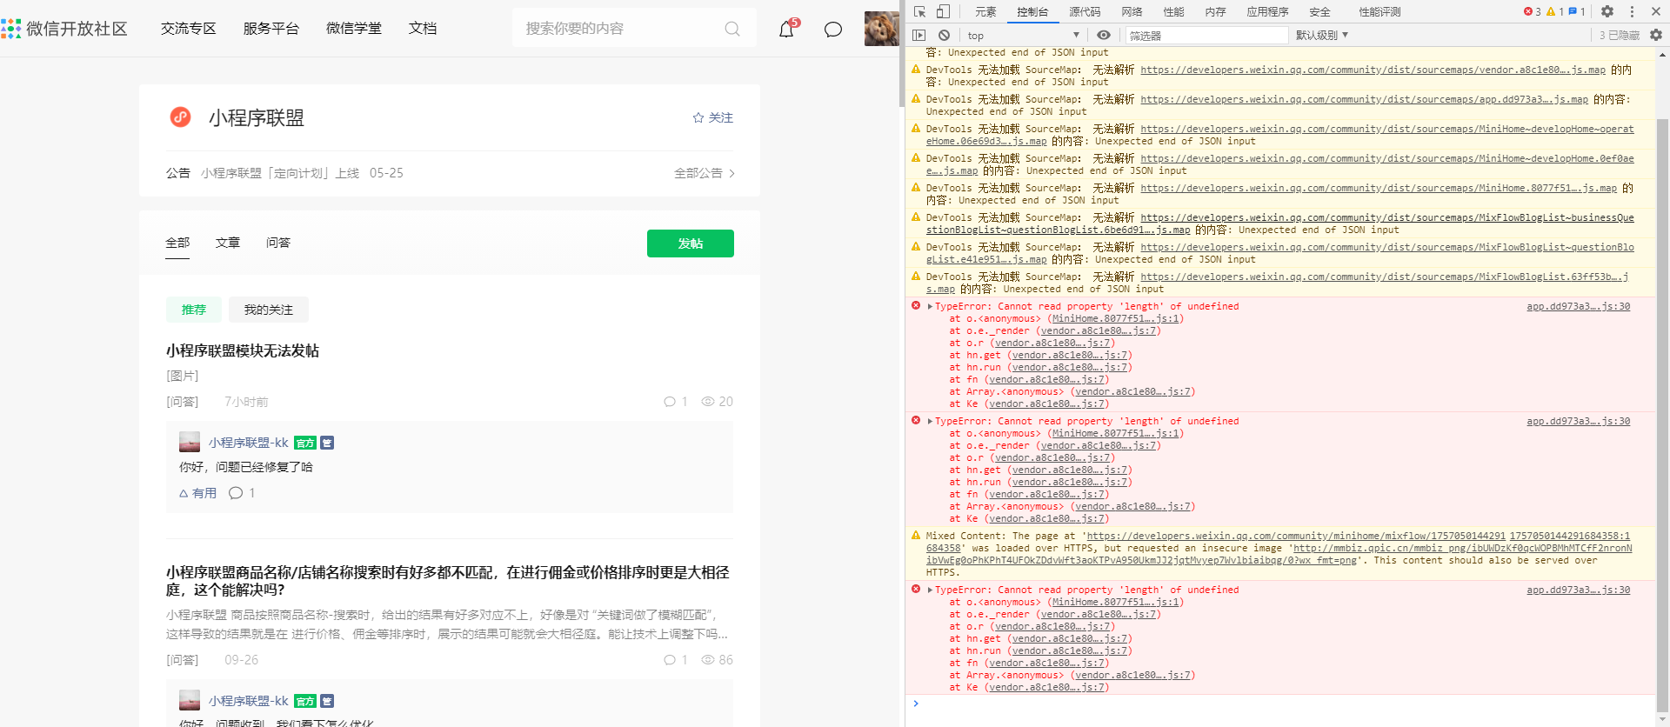Close the DevTools panel
The height and width of the screenshot is (727, 1670).
pos(1656,11)
